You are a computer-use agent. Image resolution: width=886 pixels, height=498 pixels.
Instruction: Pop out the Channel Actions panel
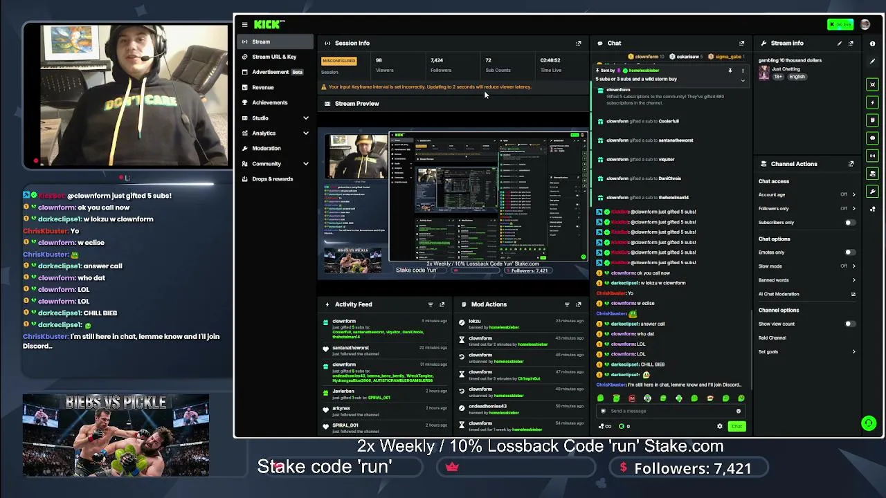click(x=851, y=164)
